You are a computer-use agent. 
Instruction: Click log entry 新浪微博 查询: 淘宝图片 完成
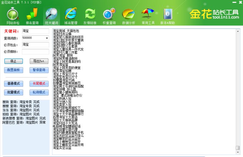(x=24, y=118)
